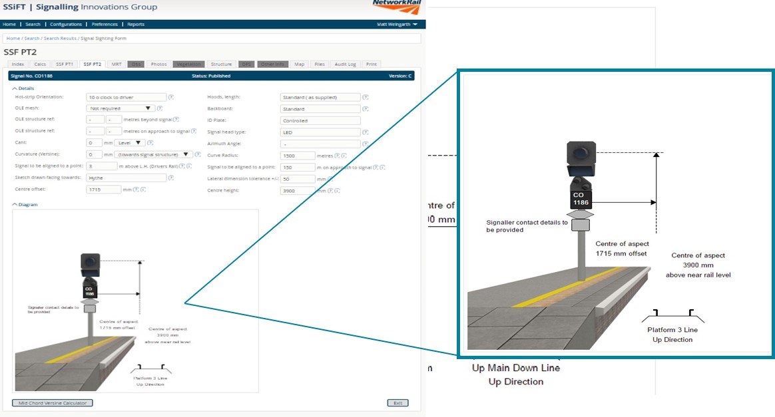Go to Home in the navigation bar
775x417 pixels.
tap(9, 24)
